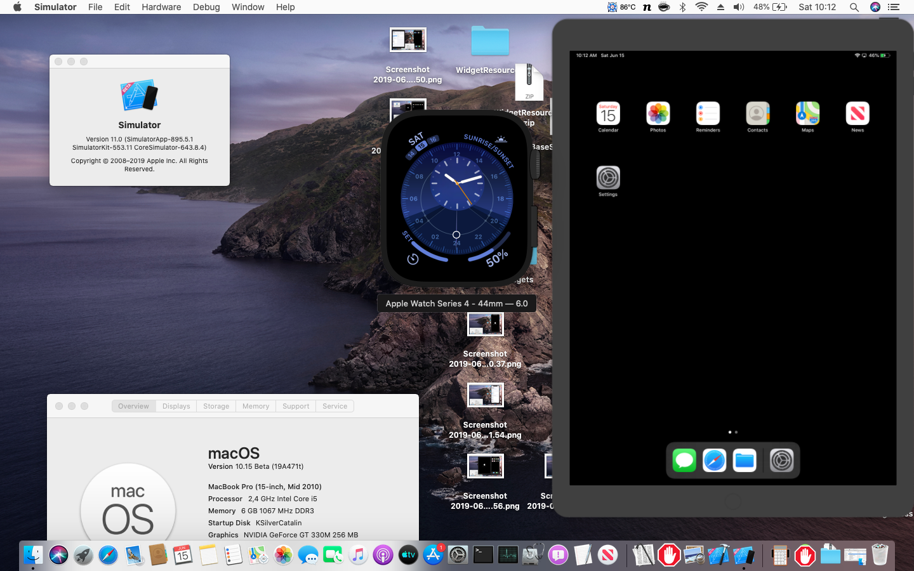Open Launchpad from the Dock
This screenshot has height=571, width=914.
coord(83,555)
